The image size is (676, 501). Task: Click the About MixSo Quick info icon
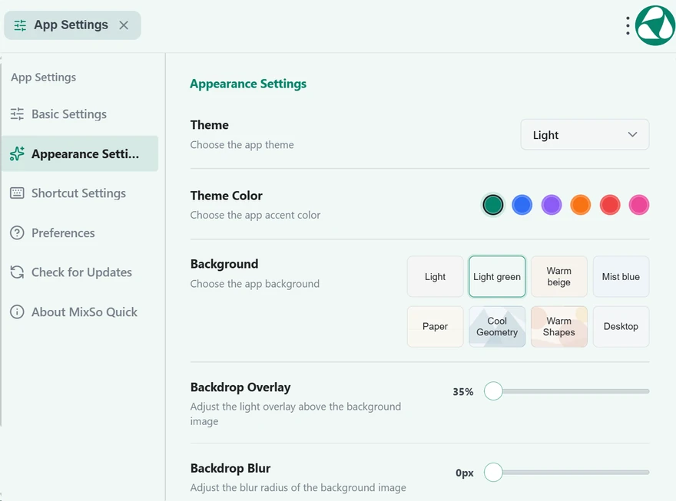click(17, 311)
